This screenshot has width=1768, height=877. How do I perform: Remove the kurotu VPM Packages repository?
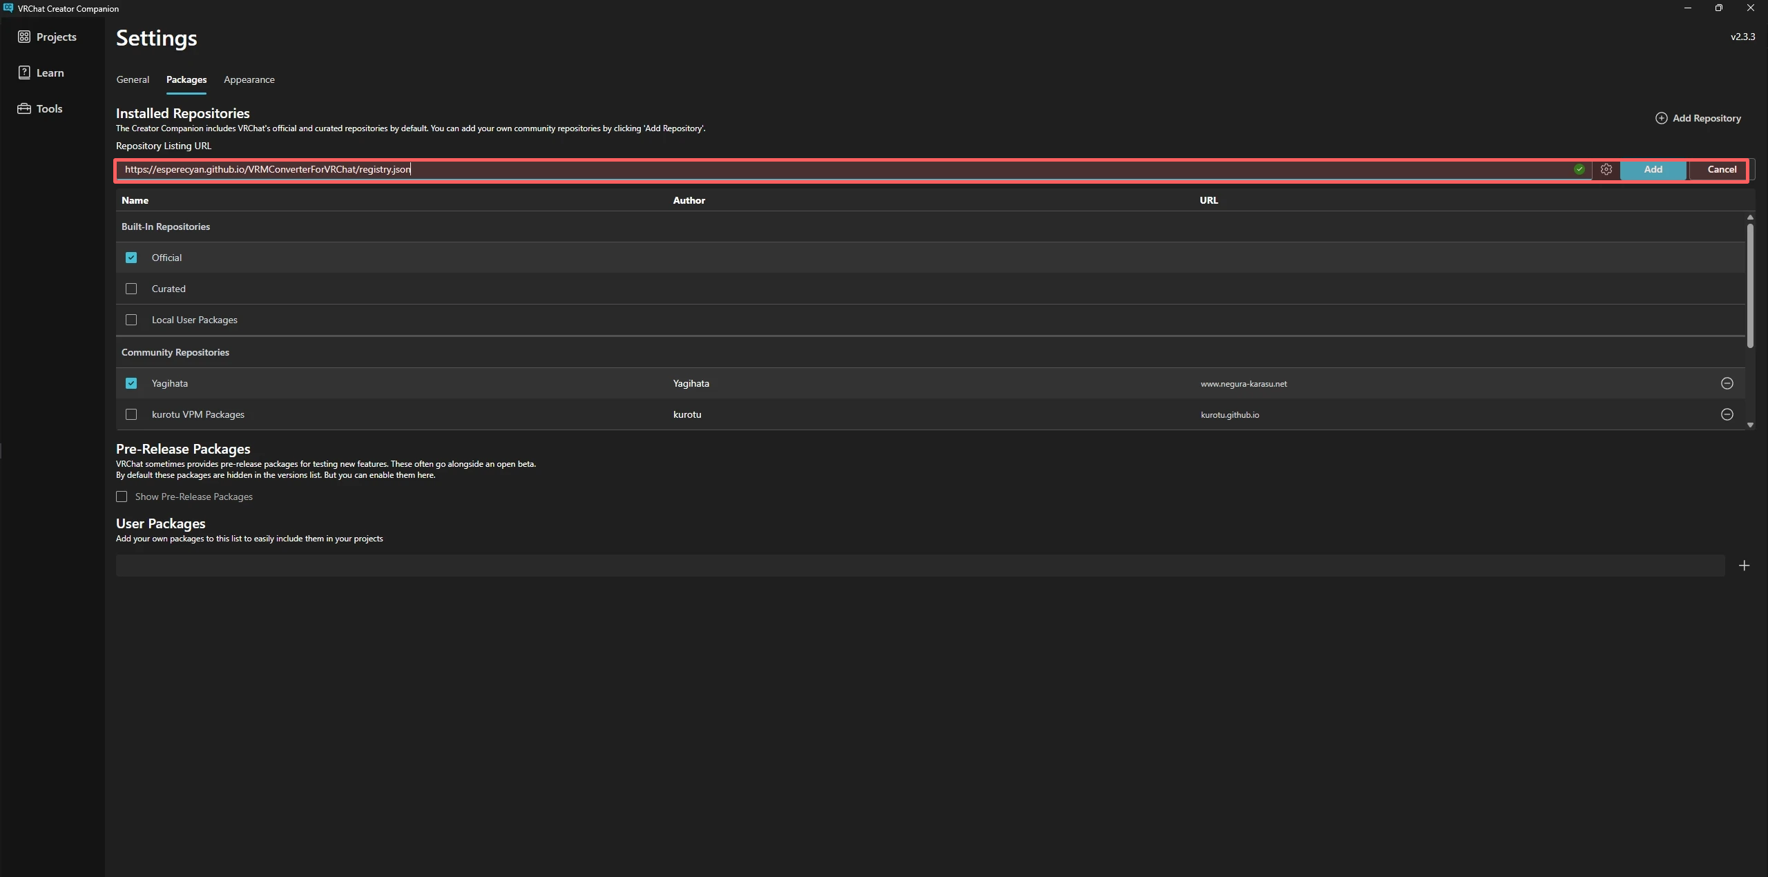click(1727, 414)
